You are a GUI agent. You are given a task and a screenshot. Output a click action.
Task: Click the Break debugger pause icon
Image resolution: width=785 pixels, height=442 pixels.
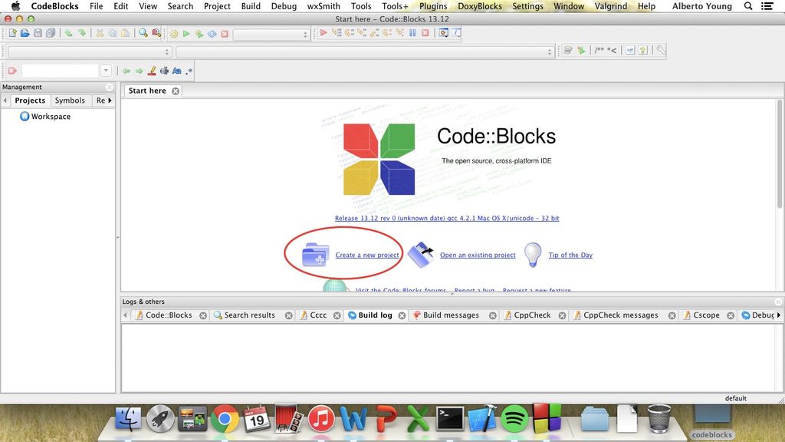412,32
